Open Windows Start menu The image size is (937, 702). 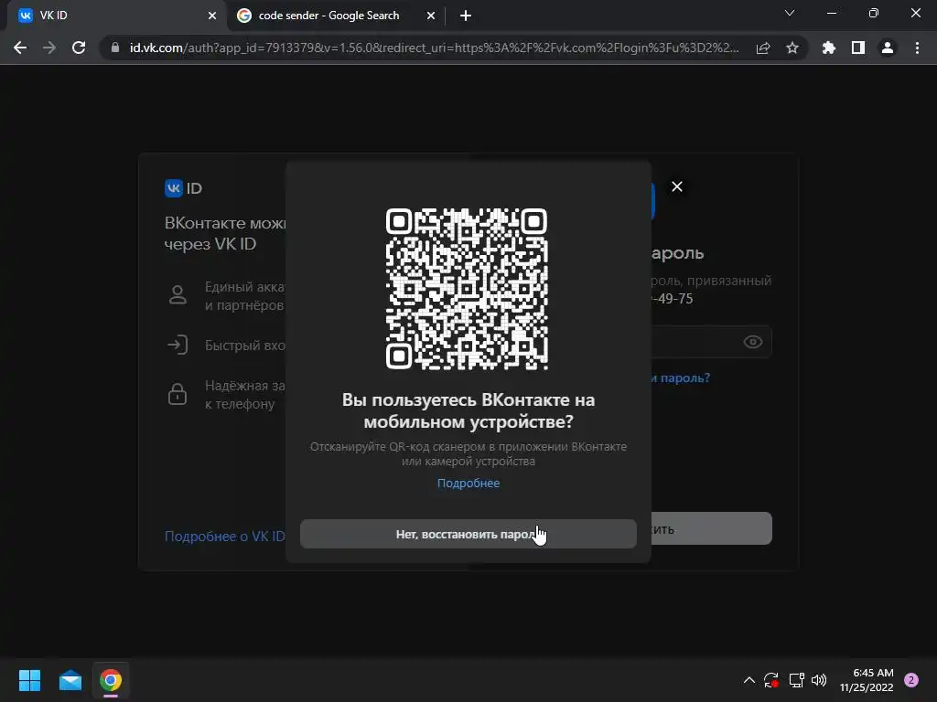click(29, 680)
